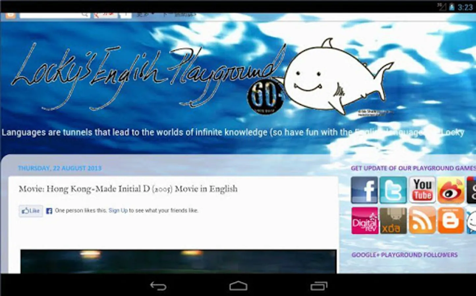
Task: Click Get Update Of Our Playground Games heading
Action: tap(413, 168)
